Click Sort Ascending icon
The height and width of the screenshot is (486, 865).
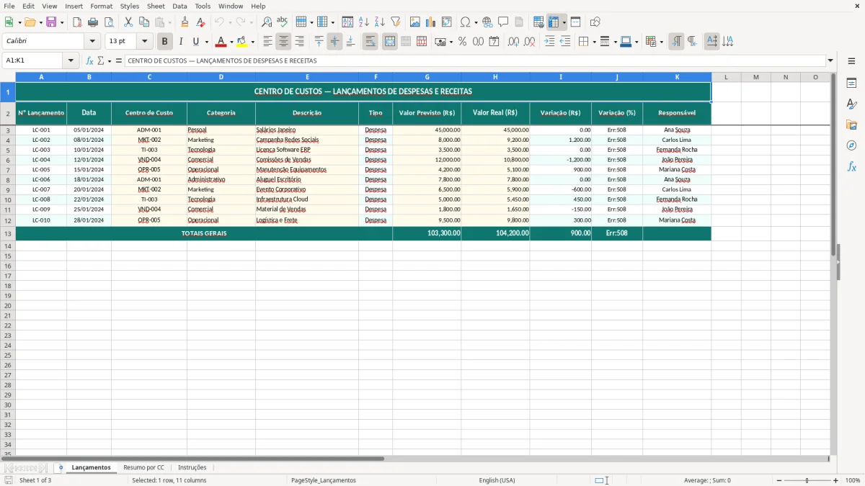point(363,22)
